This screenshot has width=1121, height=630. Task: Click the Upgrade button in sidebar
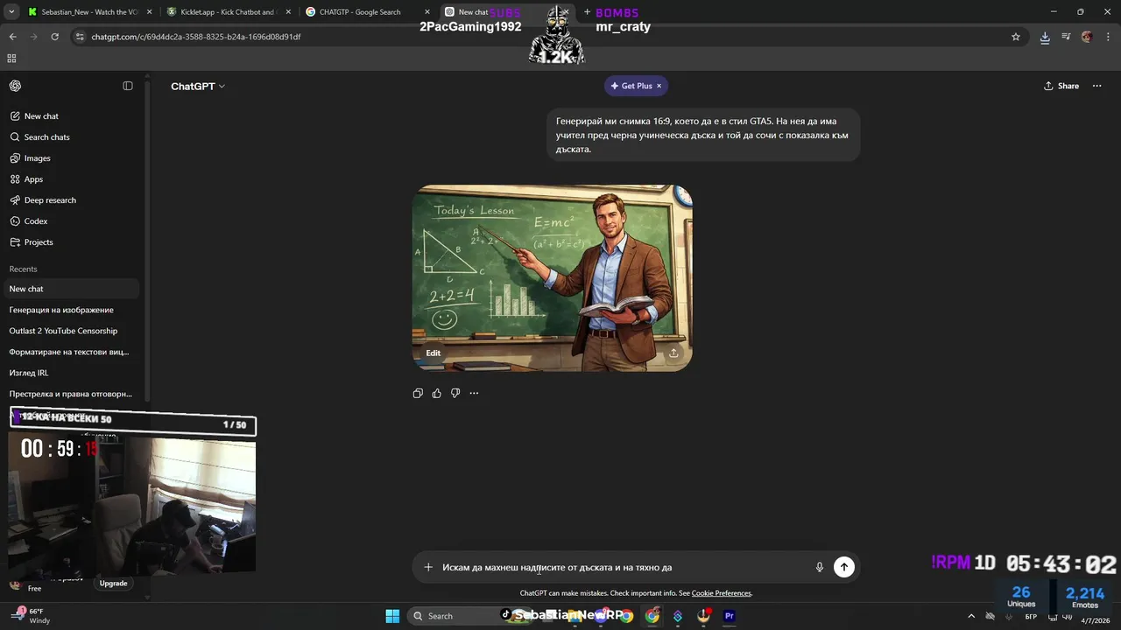click(113, 584)
